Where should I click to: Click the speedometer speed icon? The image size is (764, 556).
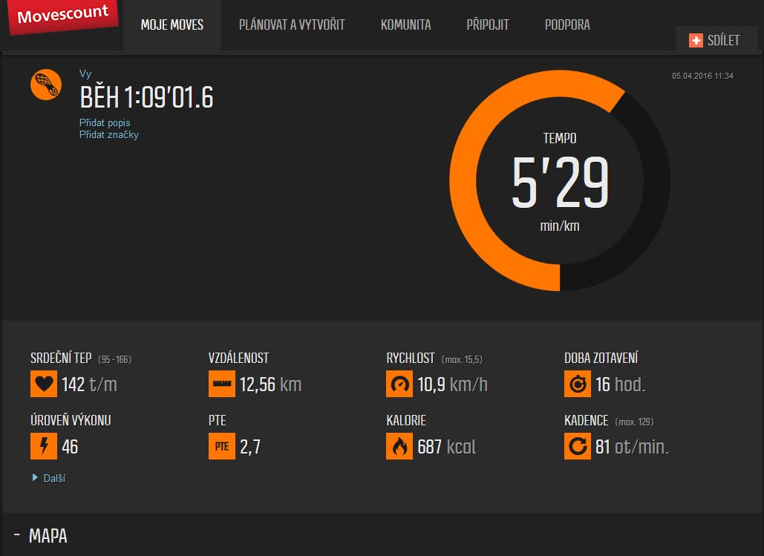pos(399,385)
